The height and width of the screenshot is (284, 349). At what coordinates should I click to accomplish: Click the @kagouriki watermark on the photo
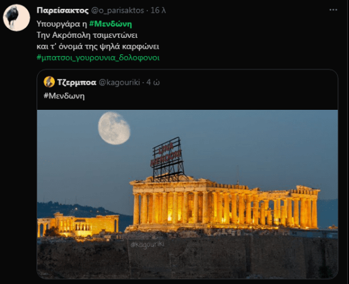tap(147, 245)
